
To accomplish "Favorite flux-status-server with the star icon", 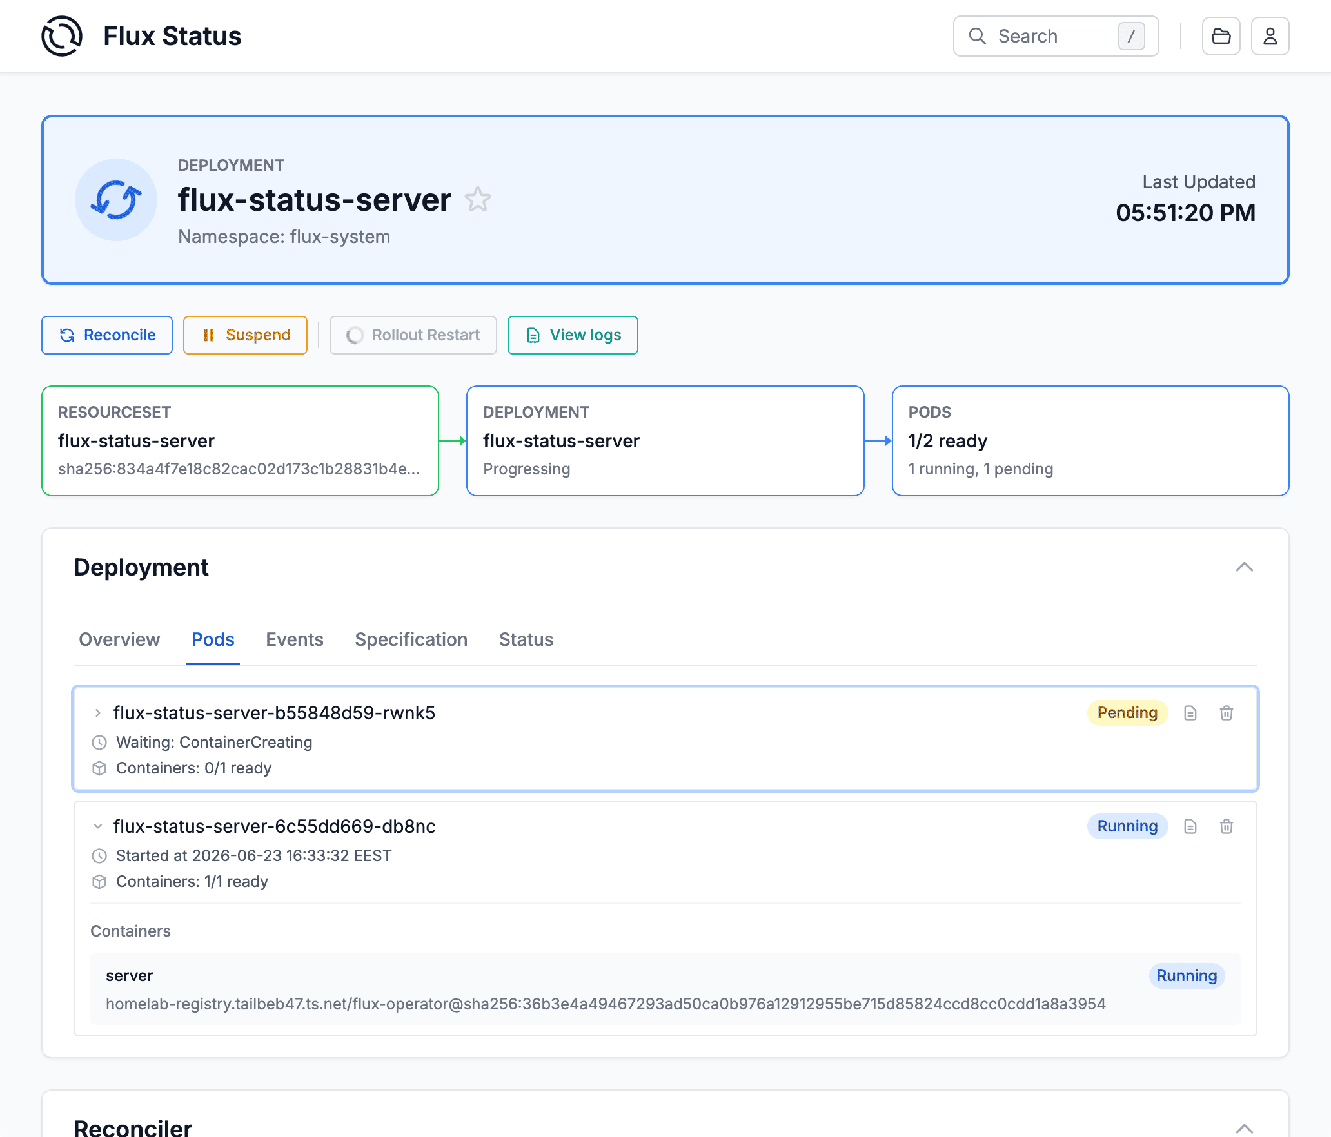I will [x=478, y=199].
